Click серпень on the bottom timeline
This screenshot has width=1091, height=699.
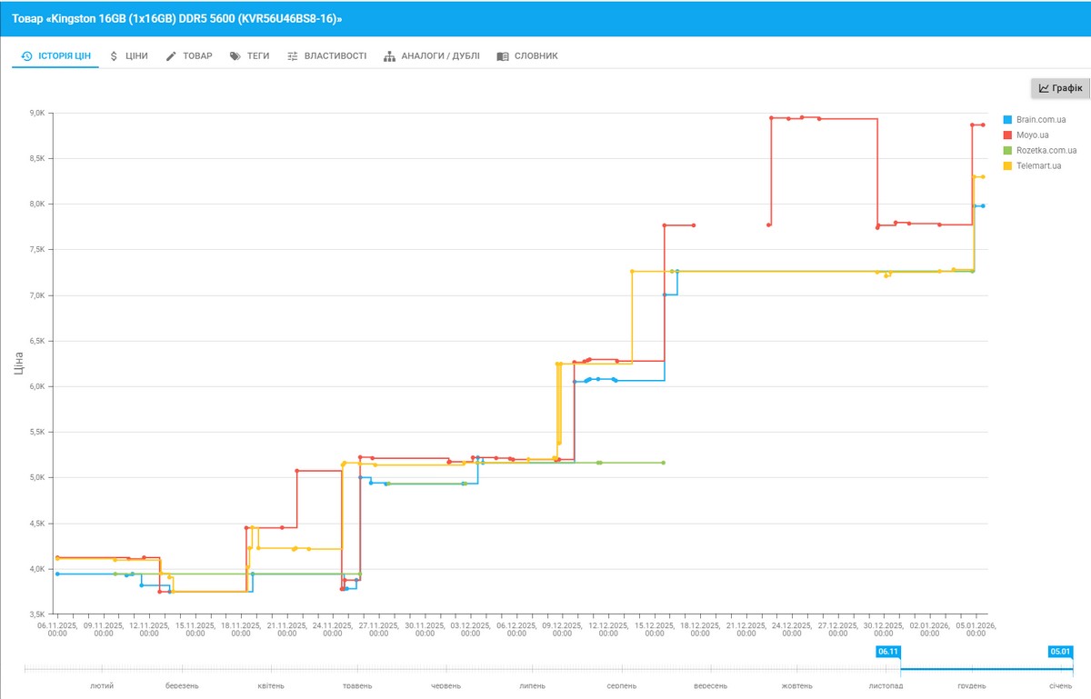(622, 685)
